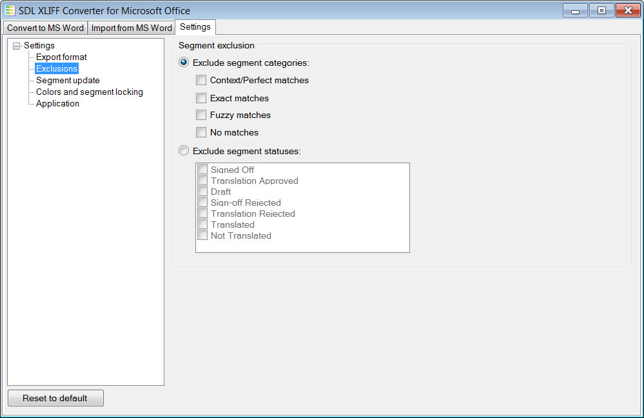644x418 pixels.
Task: Check Translation Rejected status
Action: [202, 214]
